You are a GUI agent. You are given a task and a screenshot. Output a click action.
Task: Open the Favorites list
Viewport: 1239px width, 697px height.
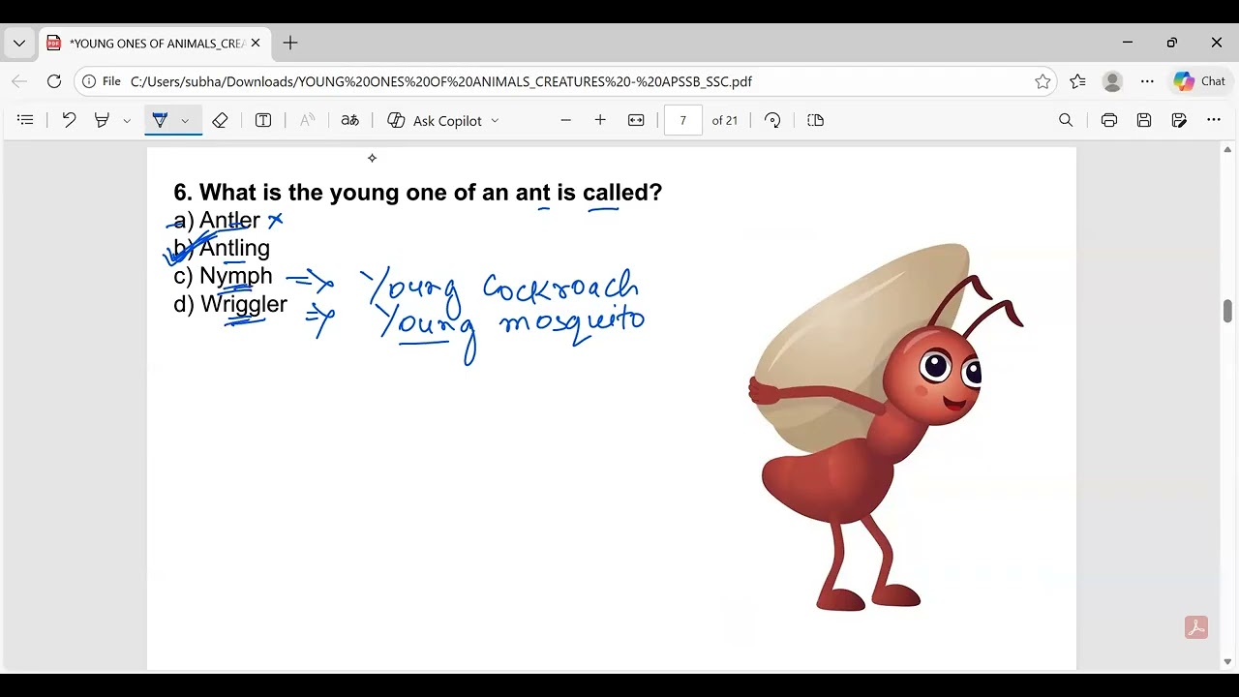pos(1077,81)
